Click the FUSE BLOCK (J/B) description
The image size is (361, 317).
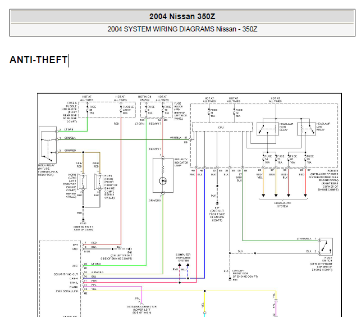tap(181, 111)
